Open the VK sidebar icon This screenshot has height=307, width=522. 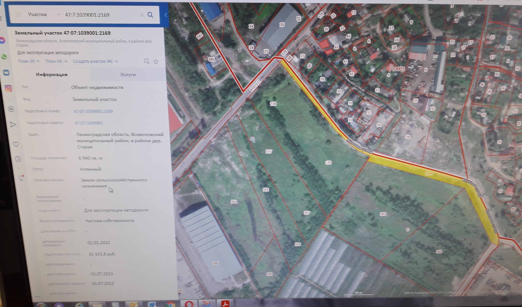tap(6, 73)
